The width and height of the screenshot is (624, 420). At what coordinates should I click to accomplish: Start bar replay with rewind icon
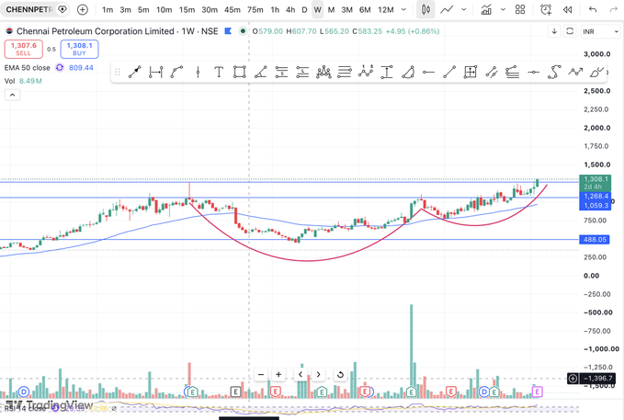tap(568, 9)
